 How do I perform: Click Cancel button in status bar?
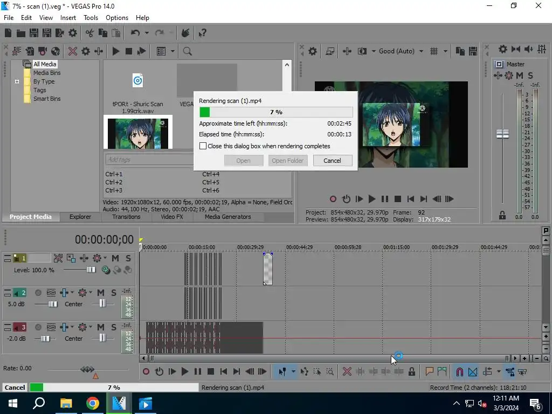(15, 387)
